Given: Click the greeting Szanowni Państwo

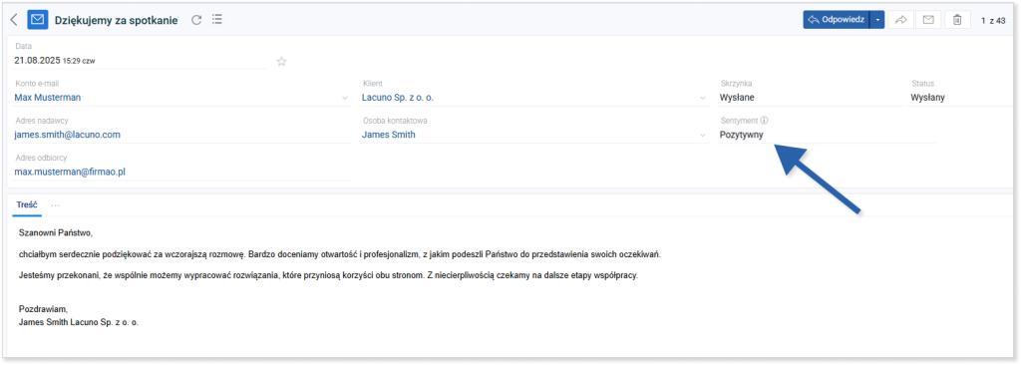Looking at the screenshot, I should [57, 232].
